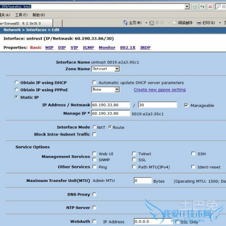This screenshot has height=226, width=226.
Task: Enable SSH management service
Action: pos(193,154)
